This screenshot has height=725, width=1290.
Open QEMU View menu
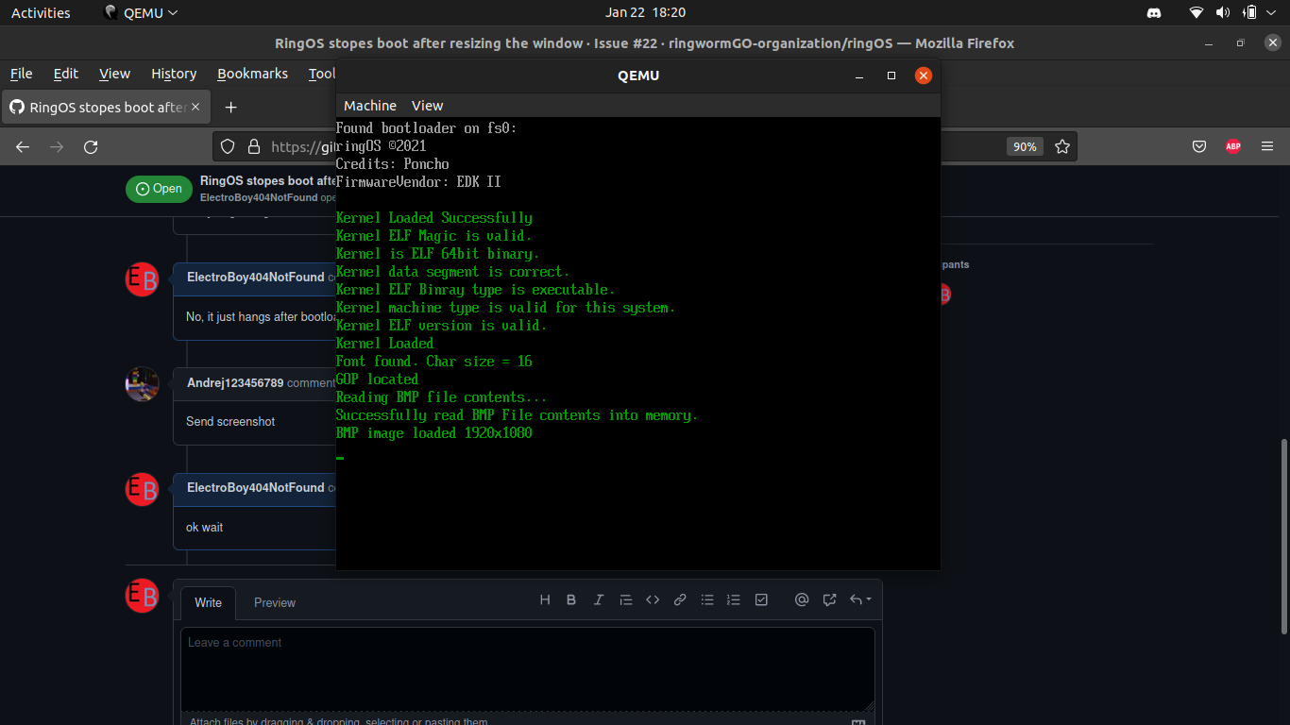point(427,105)
